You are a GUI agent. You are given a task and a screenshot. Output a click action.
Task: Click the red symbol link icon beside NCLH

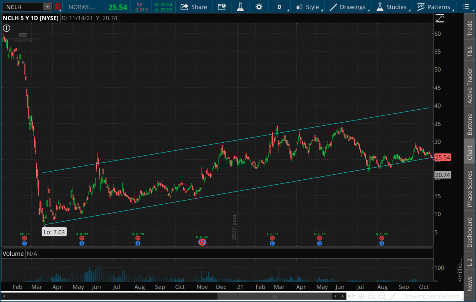point(58,7)
